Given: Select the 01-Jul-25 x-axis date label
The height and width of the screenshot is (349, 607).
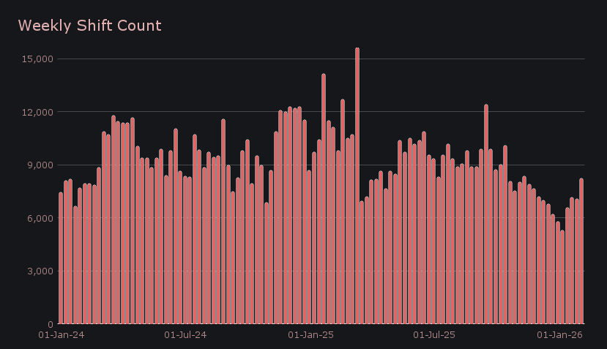Looking at the screenshot, I should 435,335.
